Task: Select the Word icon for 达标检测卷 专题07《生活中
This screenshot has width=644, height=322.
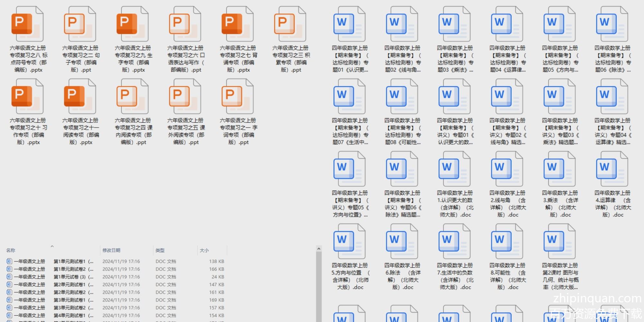Action: coord(349,97)
